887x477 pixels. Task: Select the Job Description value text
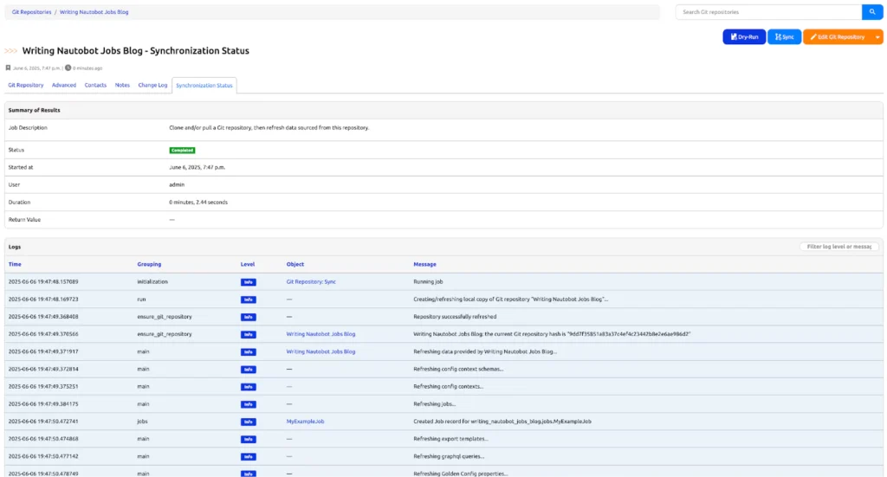(x=269, y=128)
